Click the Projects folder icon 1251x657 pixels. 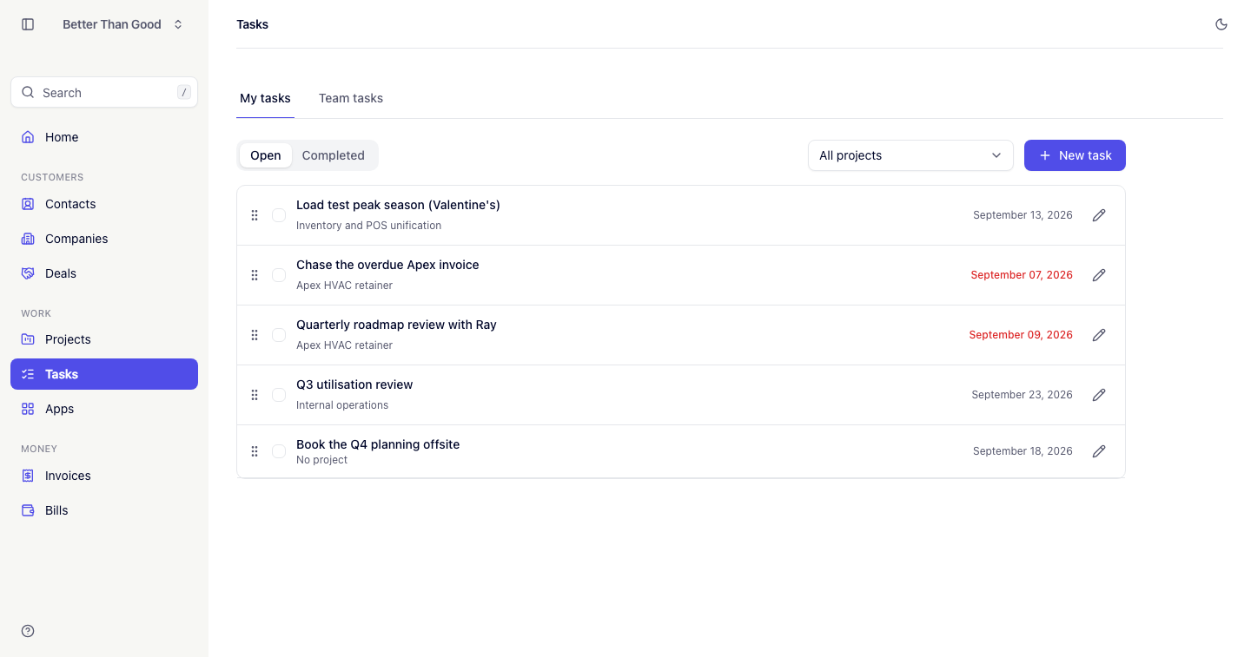click(28, 339)
